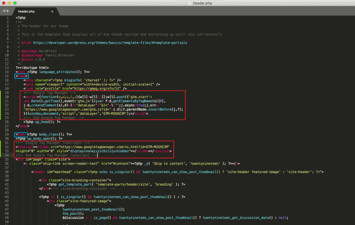Click the Google Tag Manager opening comment
Viewport: 355px width, 225px height.
click(x=50, y=93)
